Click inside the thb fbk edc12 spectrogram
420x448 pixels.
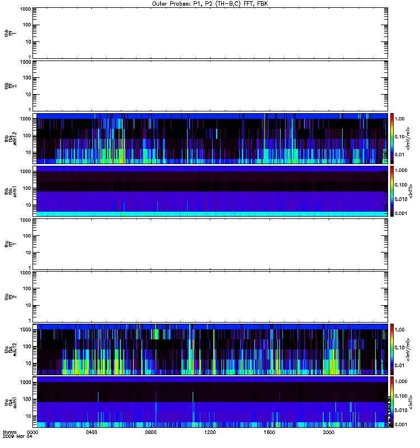pos(212,138)
